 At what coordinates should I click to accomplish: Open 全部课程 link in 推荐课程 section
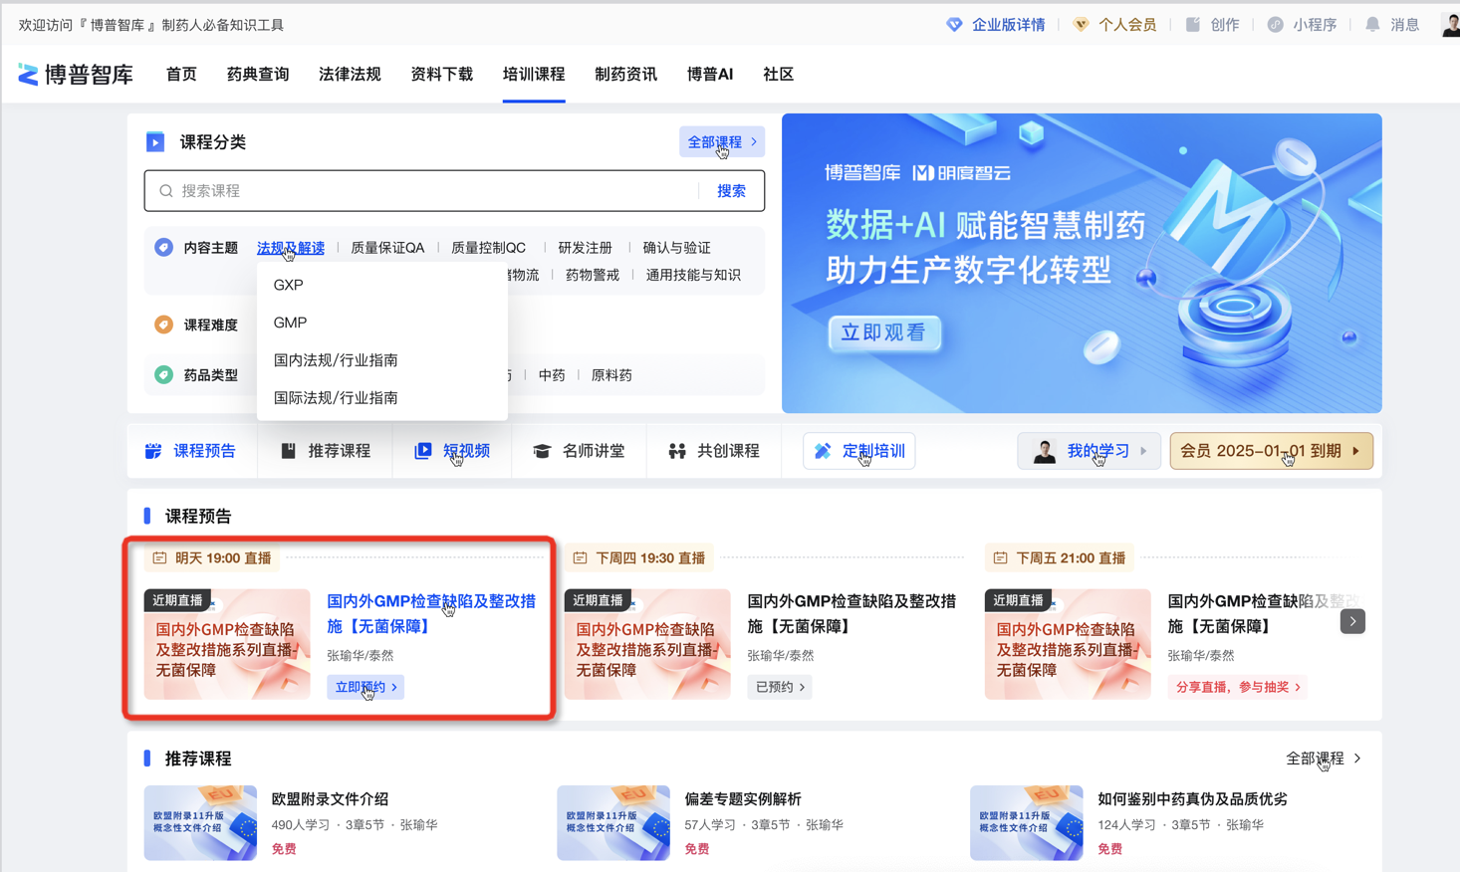pos(1324,759)
